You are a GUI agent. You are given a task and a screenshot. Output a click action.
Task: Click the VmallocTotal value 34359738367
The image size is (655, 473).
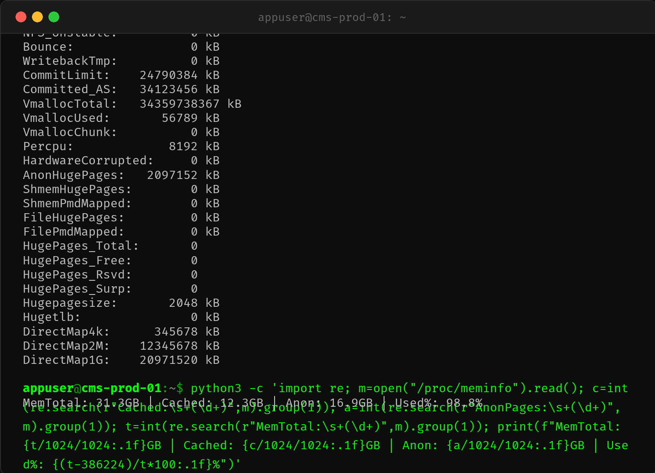coord(180,104)
